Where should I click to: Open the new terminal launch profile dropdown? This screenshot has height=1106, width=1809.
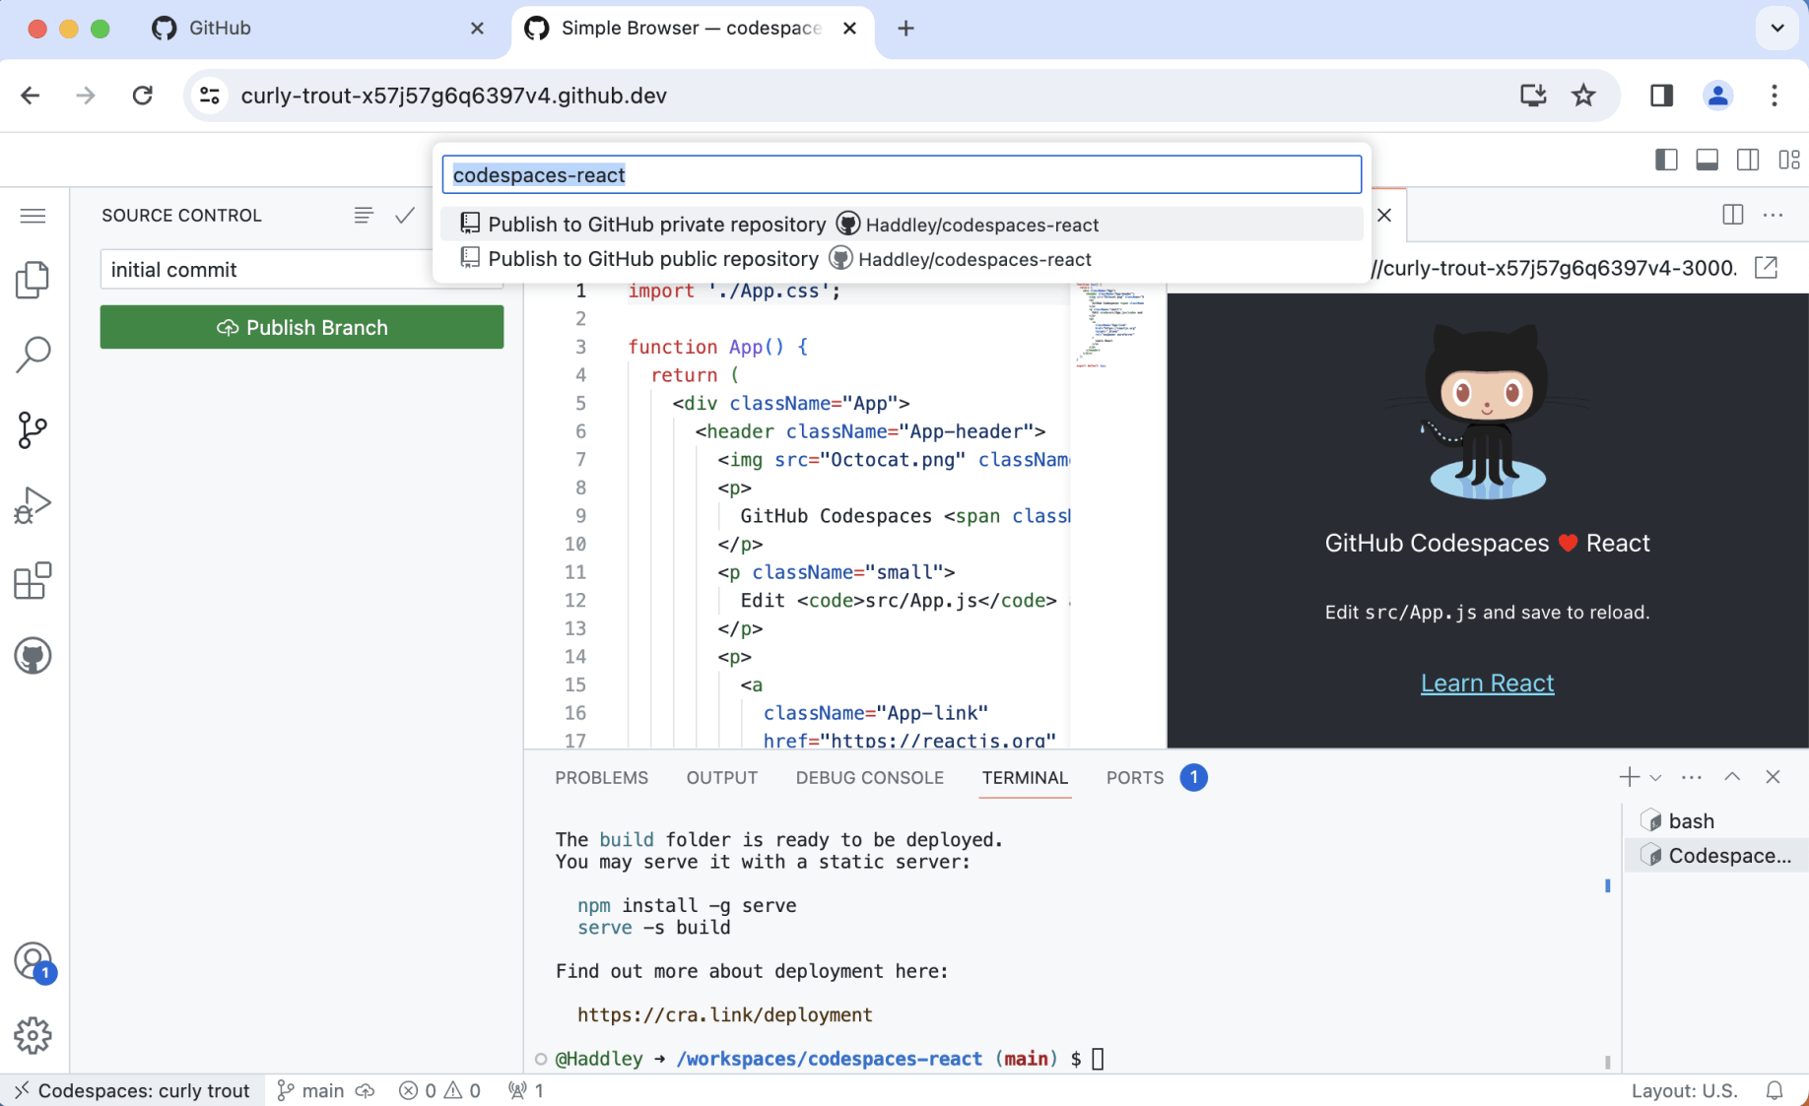tap(1655, 778)
